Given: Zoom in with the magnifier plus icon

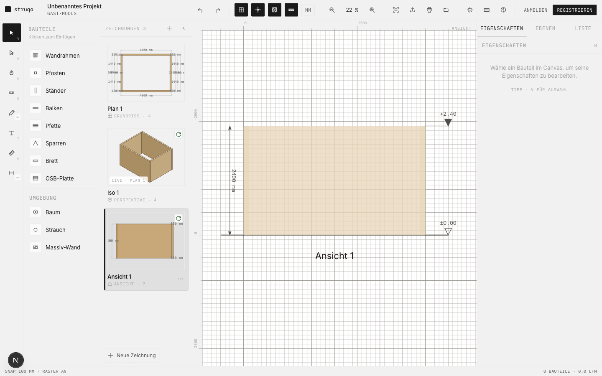Looking at the screenshot, I should point(372,10).
